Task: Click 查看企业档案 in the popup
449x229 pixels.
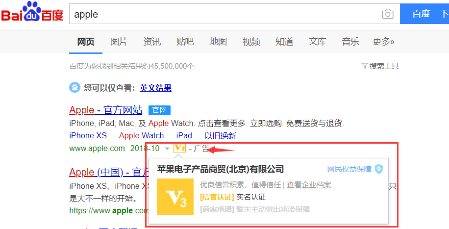Action: pos(309,185)
